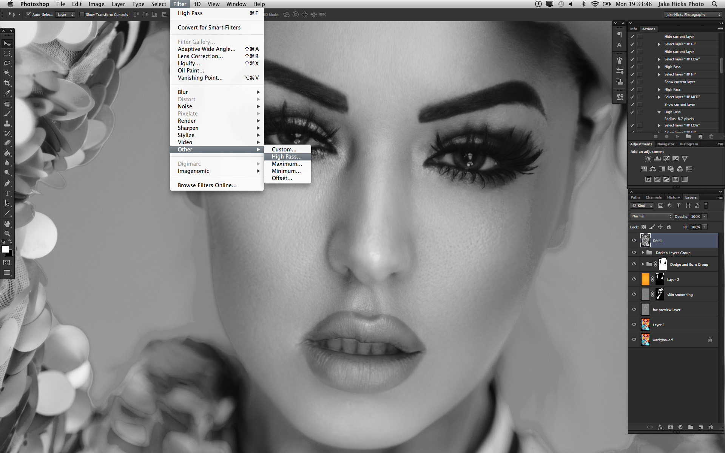Select the Paint Bucket tool
725x453 pixels.
coord(7,153)
